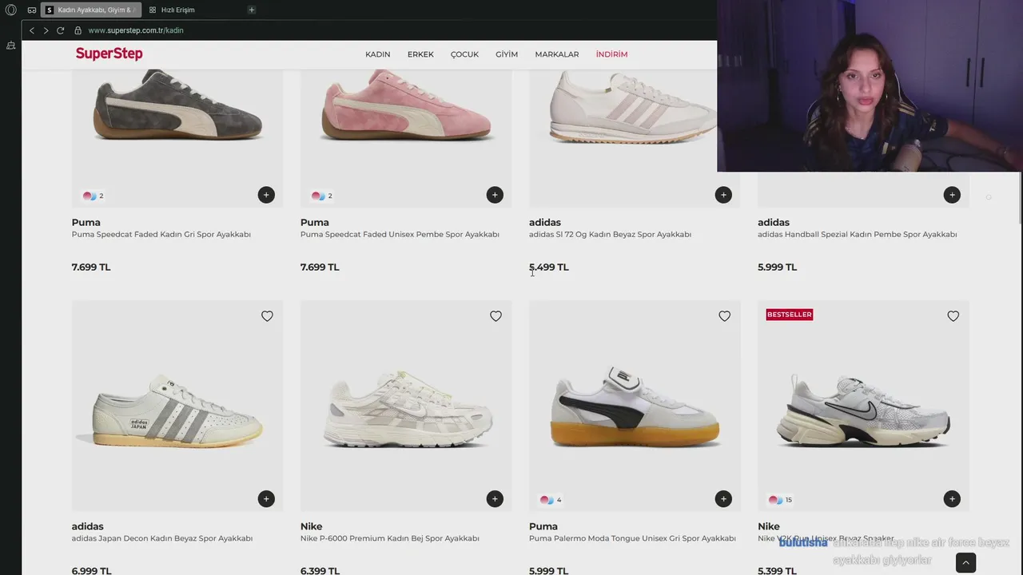Open the KADIN menu
Screen dimensions: 1023x575
[x=377, y=54]
